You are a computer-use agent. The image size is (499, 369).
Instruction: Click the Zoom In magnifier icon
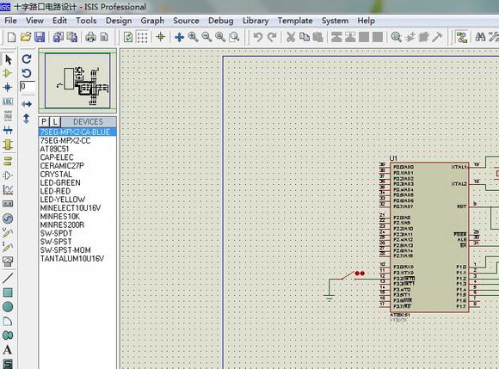click(193, 37)
